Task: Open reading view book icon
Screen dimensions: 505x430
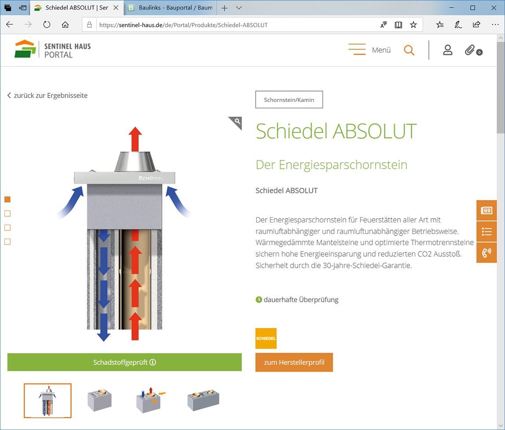Action: point(399,25)
